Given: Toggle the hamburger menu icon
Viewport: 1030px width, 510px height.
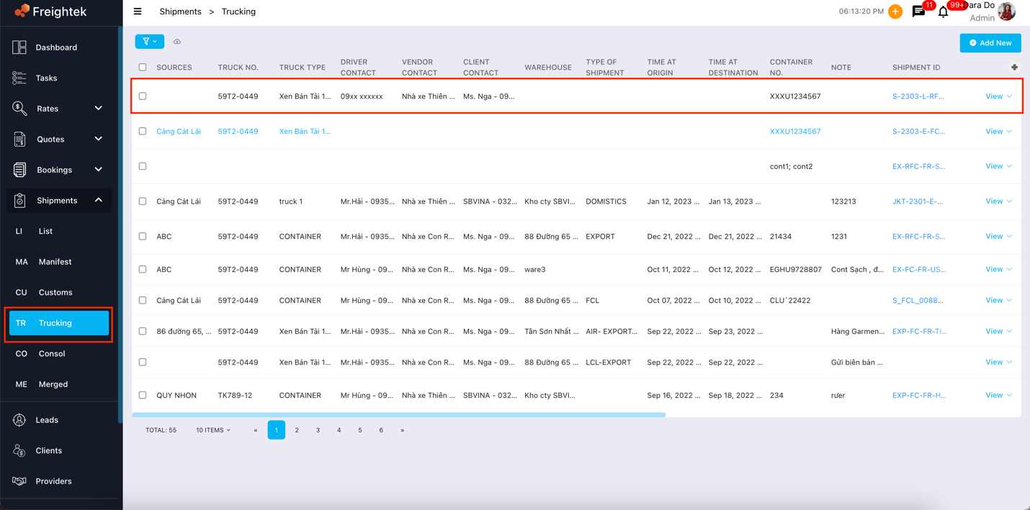Looking at the screenshot, I should (x=138, y=12).
